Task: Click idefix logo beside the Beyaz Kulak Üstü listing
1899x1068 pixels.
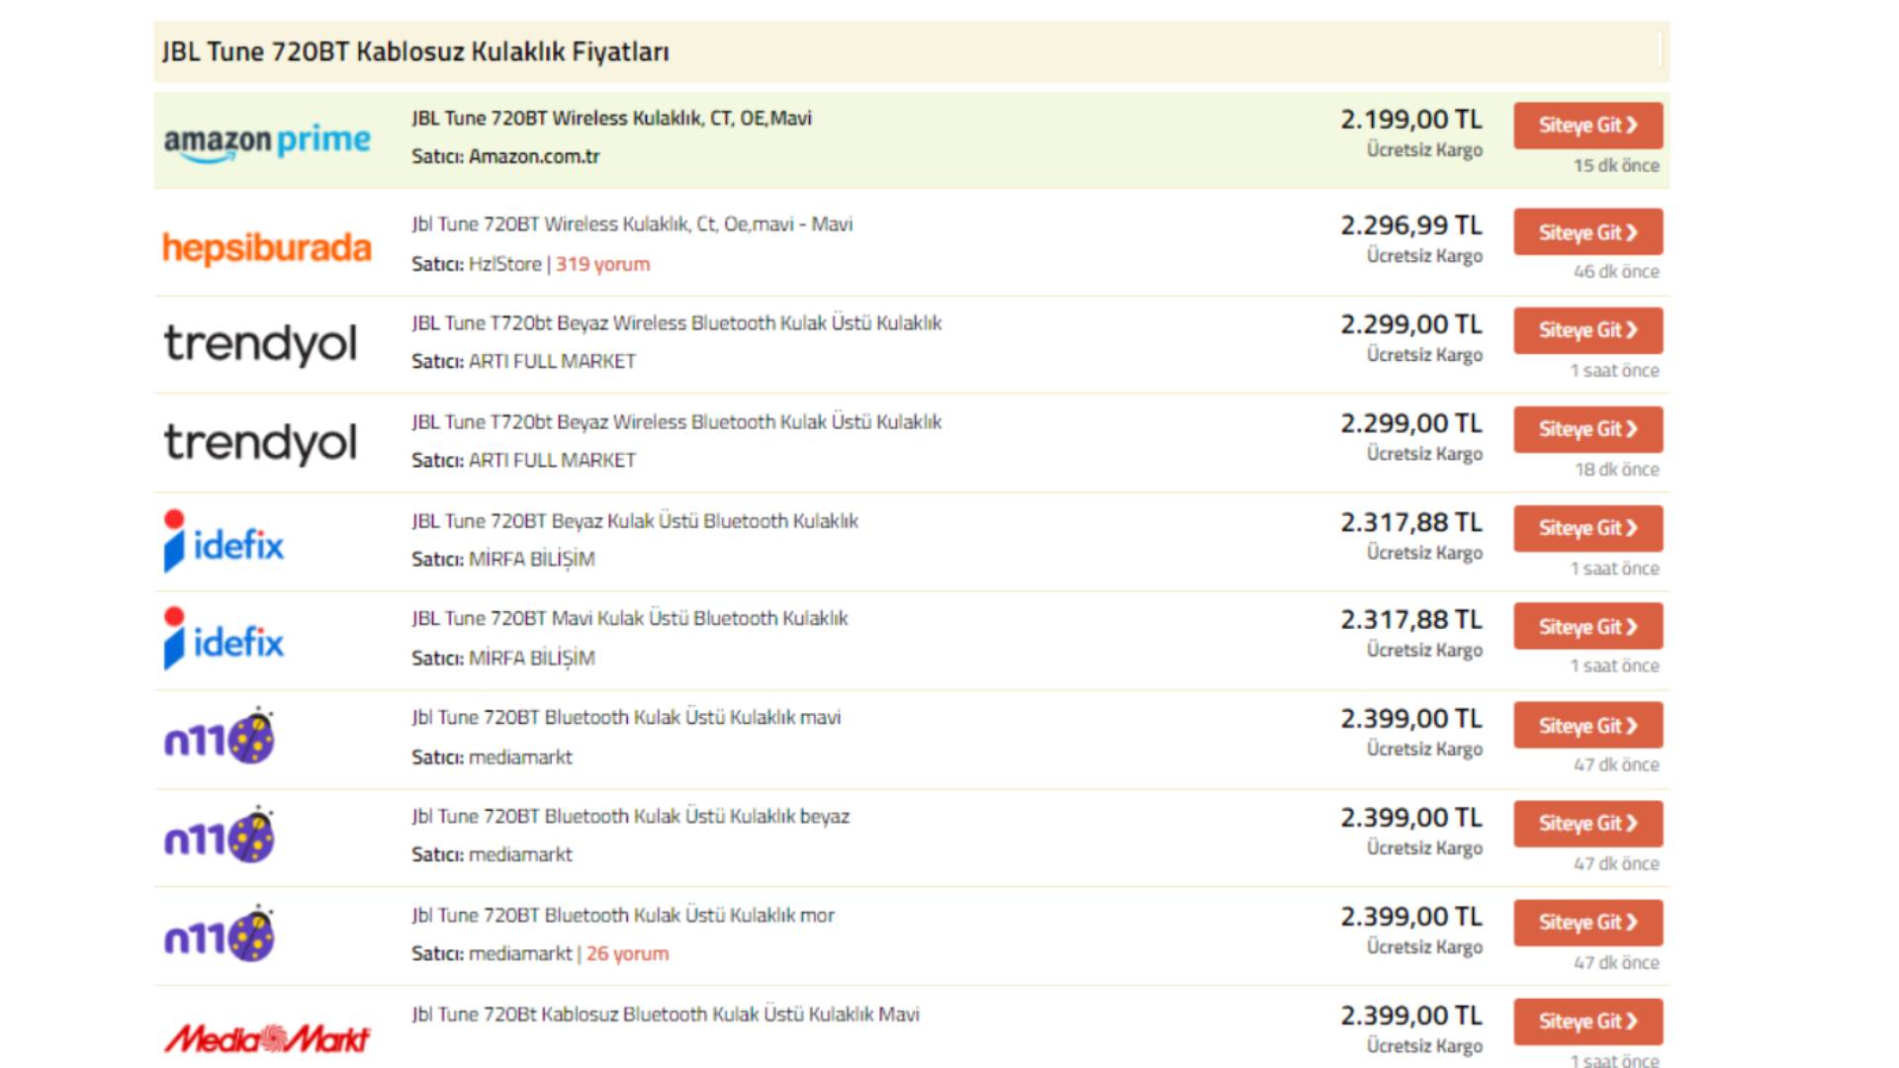Action: 224,541
